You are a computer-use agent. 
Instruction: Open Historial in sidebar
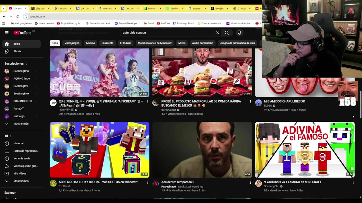21,144
